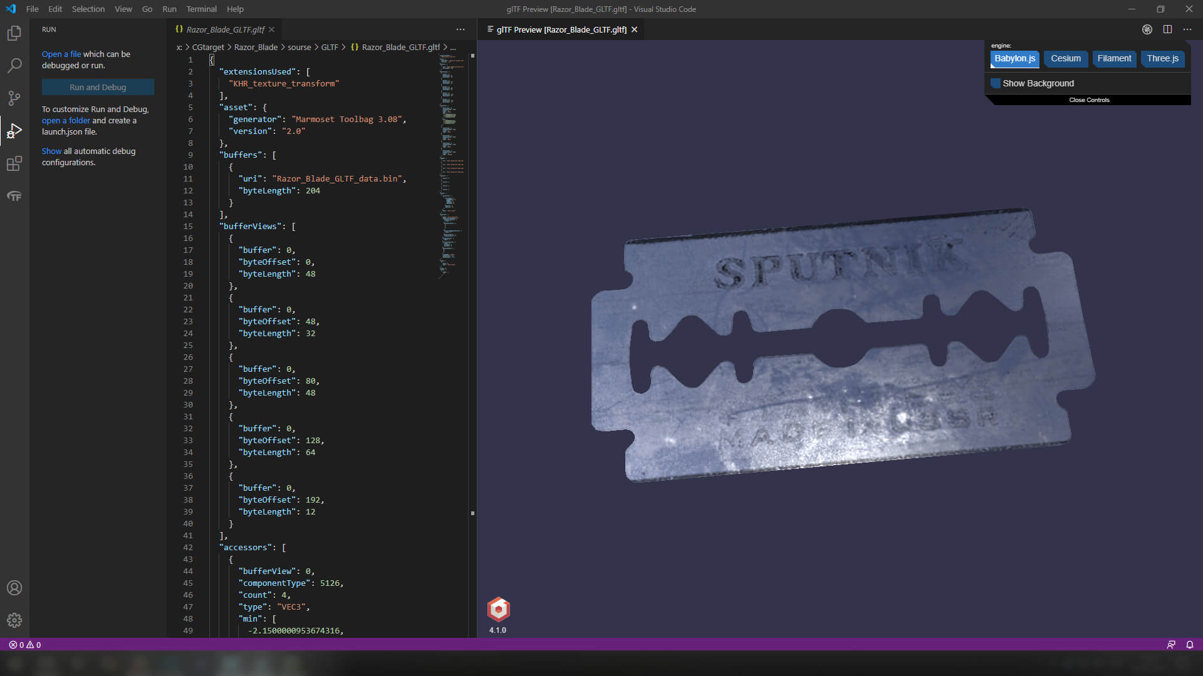Open the Search view in activity bar
Screen dimensions: 1203x676
click(x=14, y=66)
